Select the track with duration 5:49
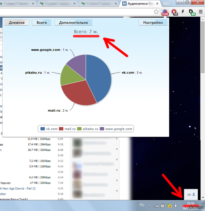 (32, 156)
